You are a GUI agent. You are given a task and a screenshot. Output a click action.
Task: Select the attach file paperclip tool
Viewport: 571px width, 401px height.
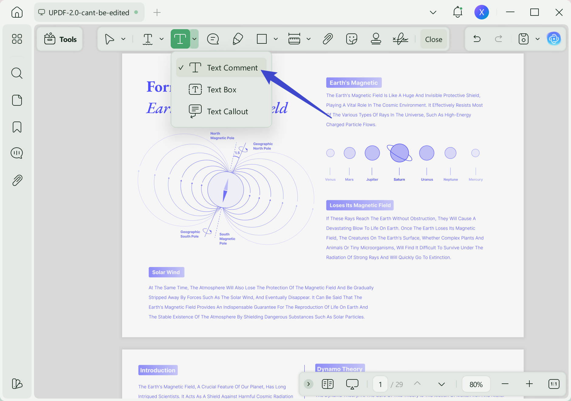(x=328, y=39)
